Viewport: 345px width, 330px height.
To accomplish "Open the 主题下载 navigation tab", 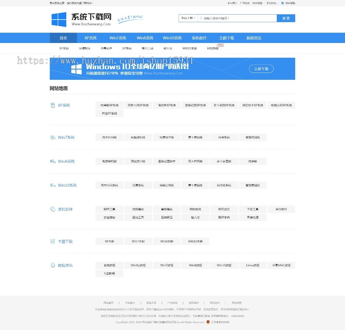I will coord(227,38).
